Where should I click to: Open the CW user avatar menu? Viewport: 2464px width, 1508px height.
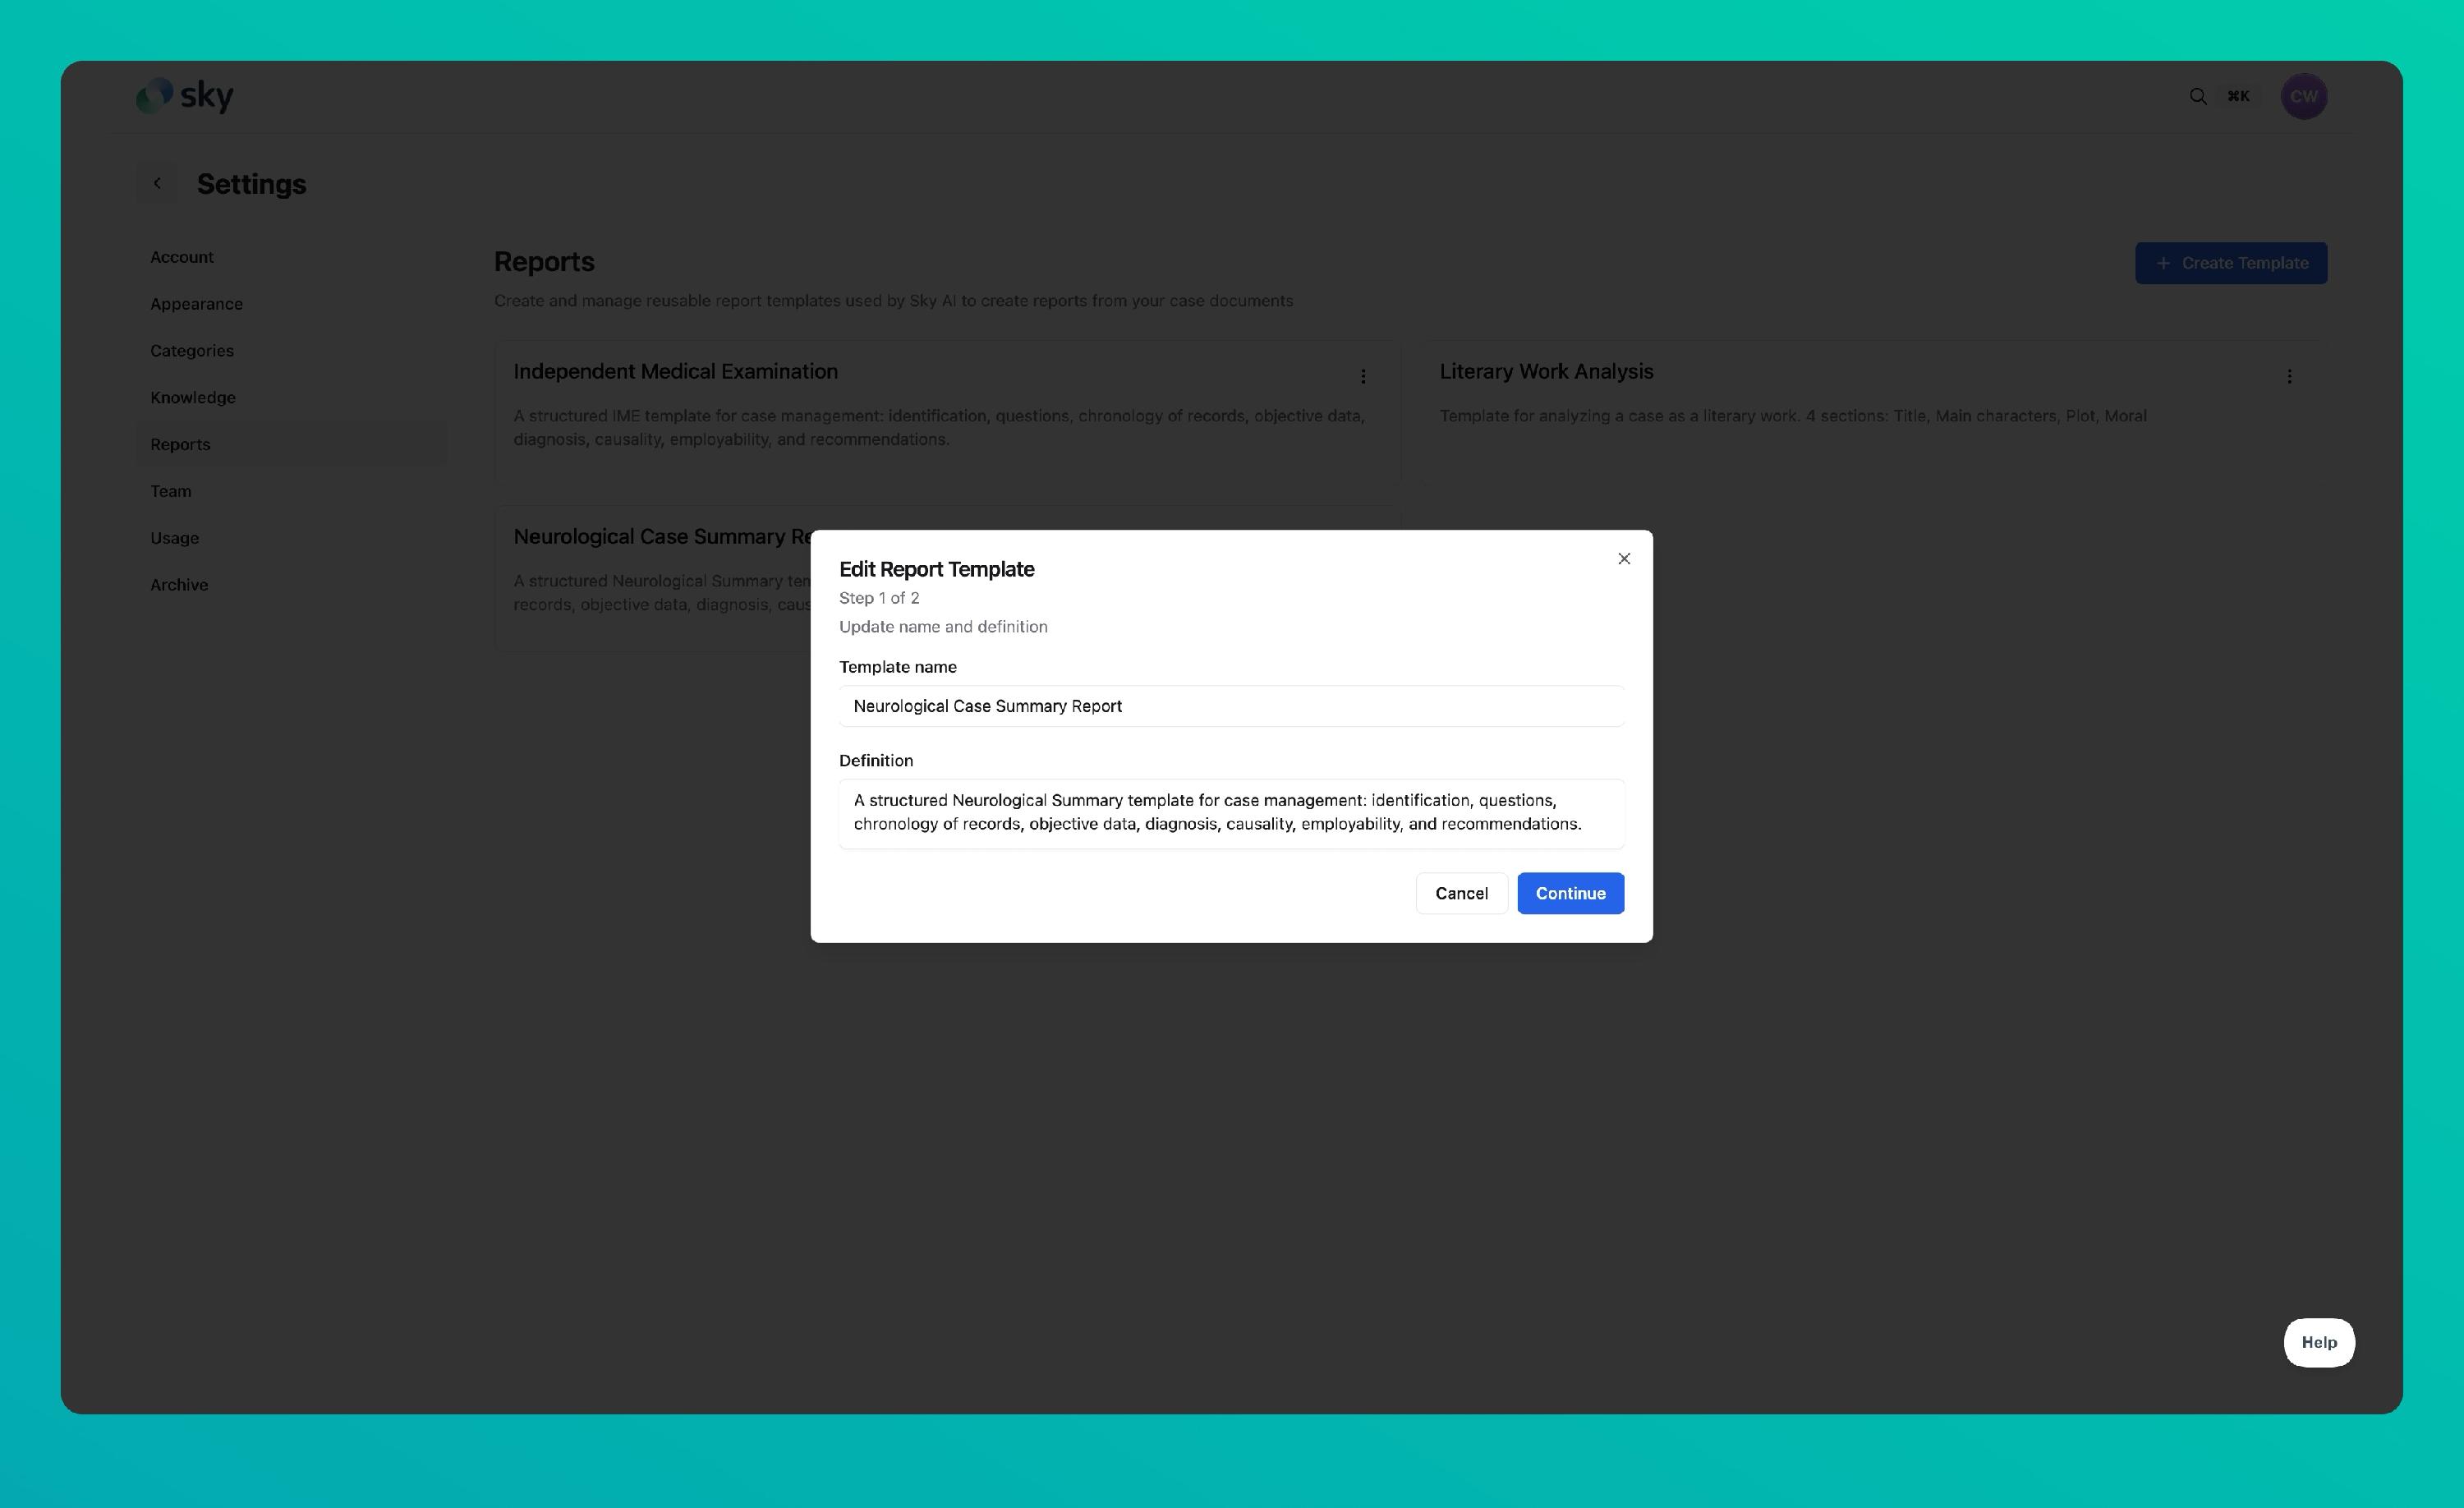coord(2303,96)
